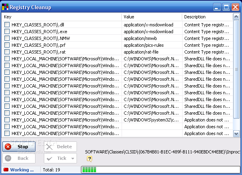Minimize the Registry Cleanup window
Image resolution: width=242 pixels, height=175 pixels.
coord(216,7)
